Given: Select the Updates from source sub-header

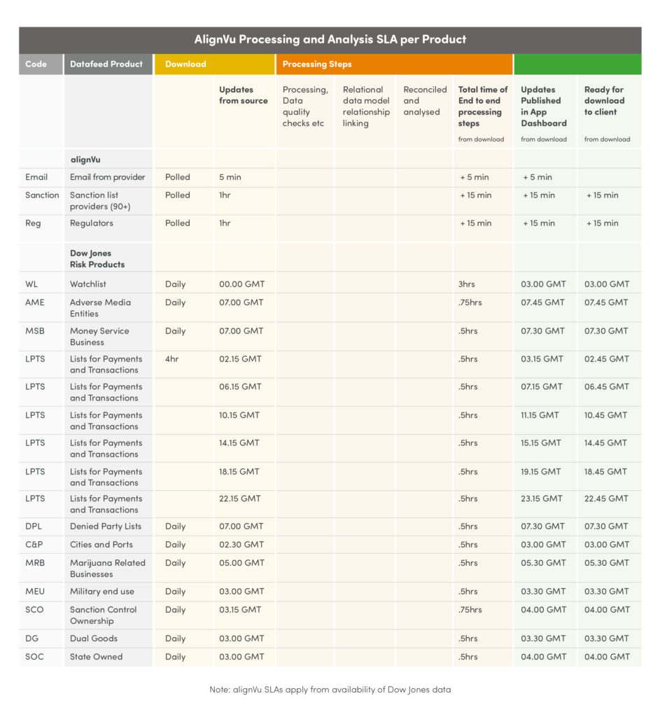Looking at the screenshot, I should [x=243, y=95].
